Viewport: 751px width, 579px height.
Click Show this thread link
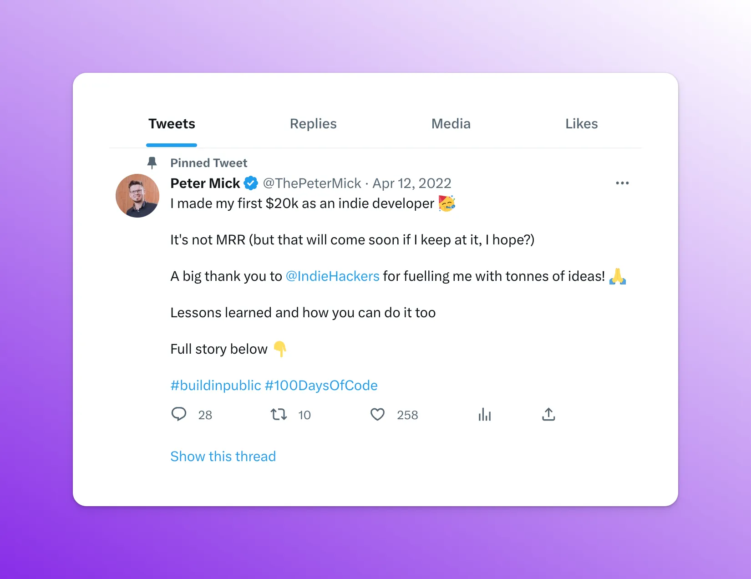(223, 457)
